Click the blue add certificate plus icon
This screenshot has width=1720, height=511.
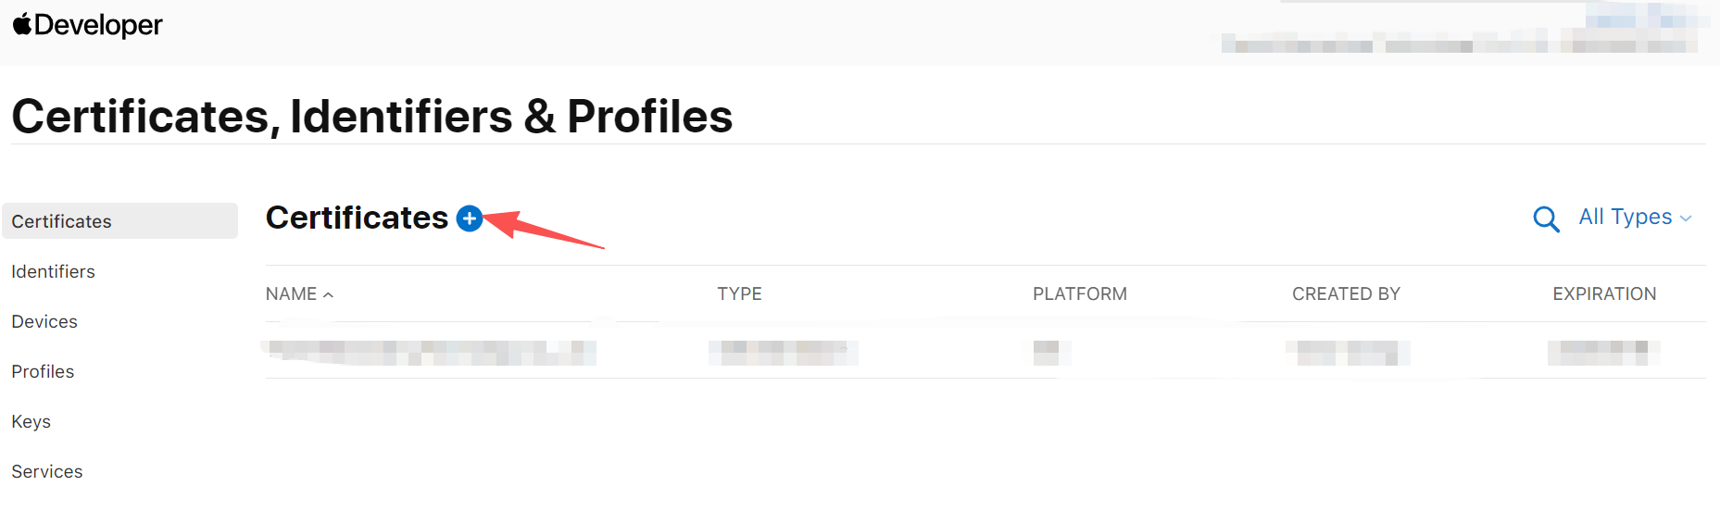[470, 218]
